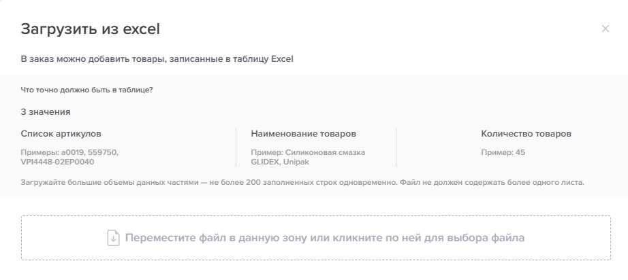Select the 'Загрузить из excel' dialog title

point(90,29)
